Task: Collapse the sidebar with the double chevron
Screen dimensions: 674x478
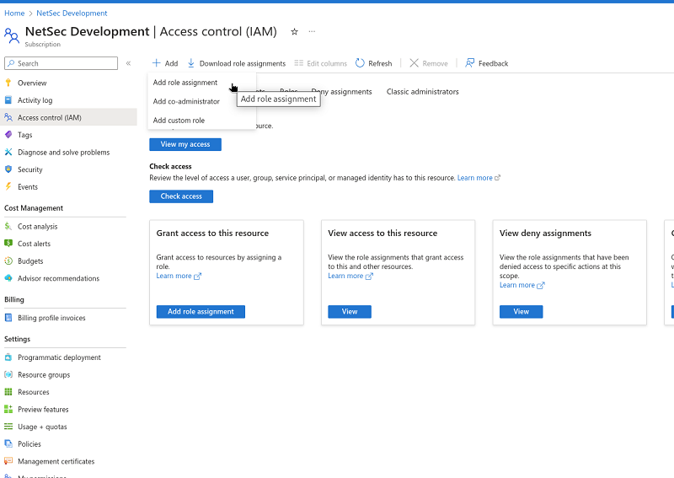Action: pos(128,63)
